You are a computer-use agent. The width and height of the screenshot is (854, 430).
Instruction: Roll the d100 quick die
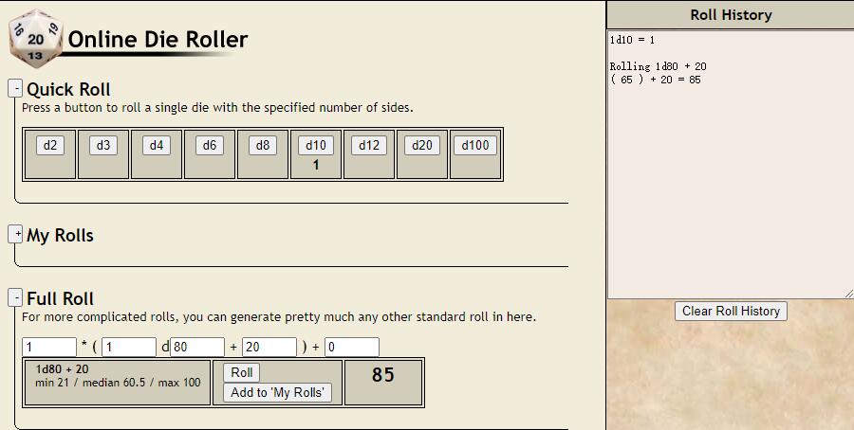pos(475,145)
